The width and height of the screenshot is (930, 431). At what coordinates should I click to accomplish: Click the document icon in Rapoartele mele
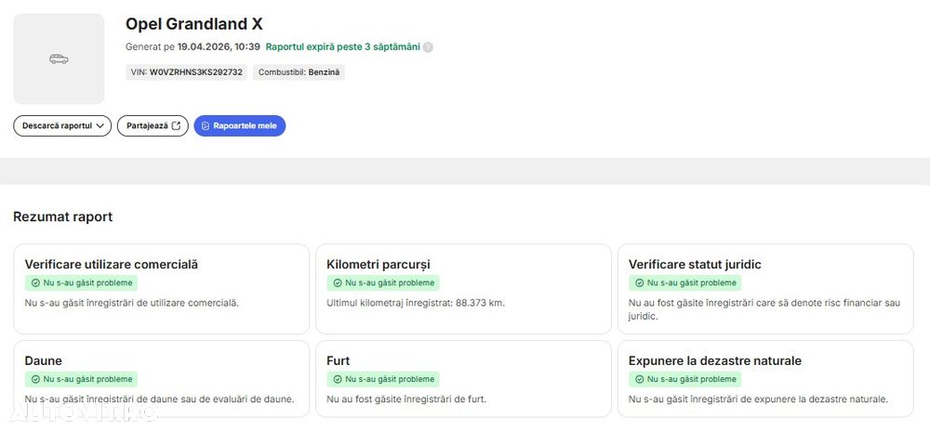(x=206, y=126)
